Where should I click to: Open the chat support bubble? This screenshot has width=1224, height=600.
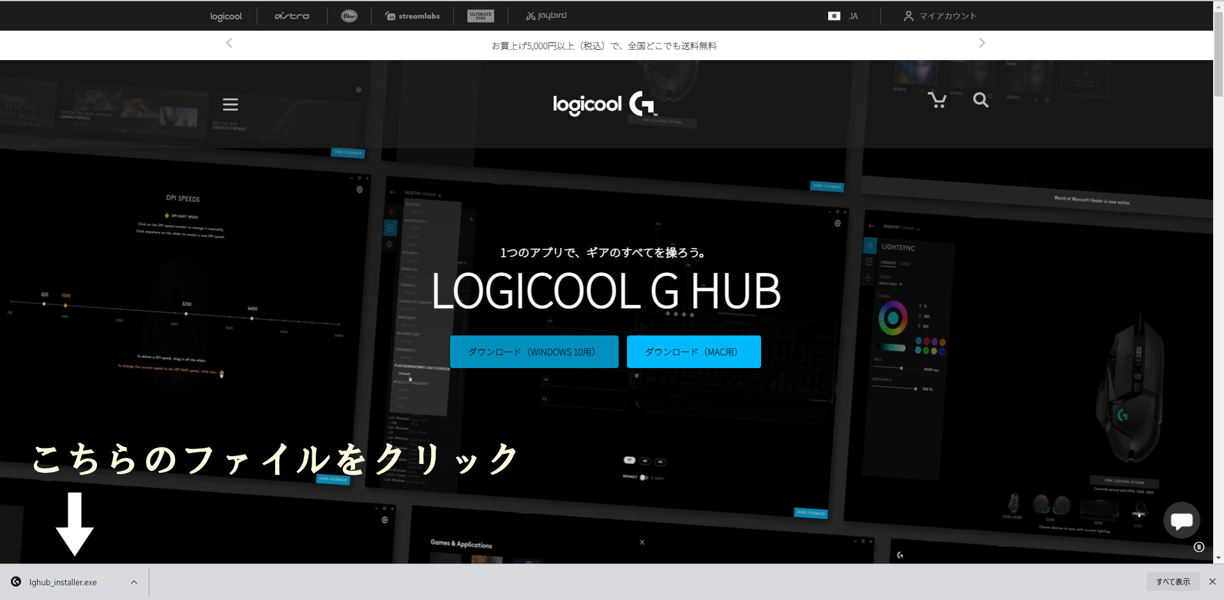pyautogui.click(x=1181, y=520)
